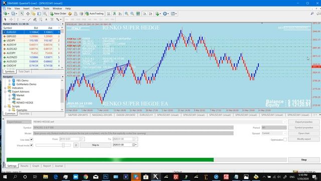The height and width of the screenshot is (181, 321).
Task: Click the green test progress bar
Action: pos(110,160)
